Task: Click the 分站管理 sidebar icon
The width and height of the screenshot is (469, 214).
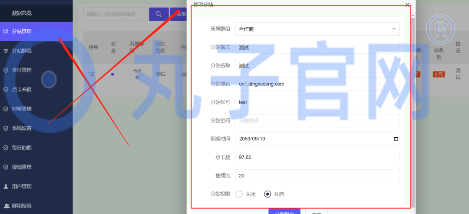Action: (x=6, y=31)
